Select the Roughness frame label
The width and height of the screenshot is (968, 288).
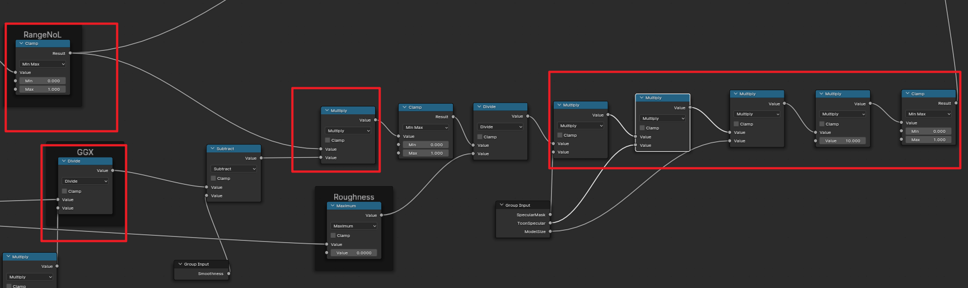354,197
